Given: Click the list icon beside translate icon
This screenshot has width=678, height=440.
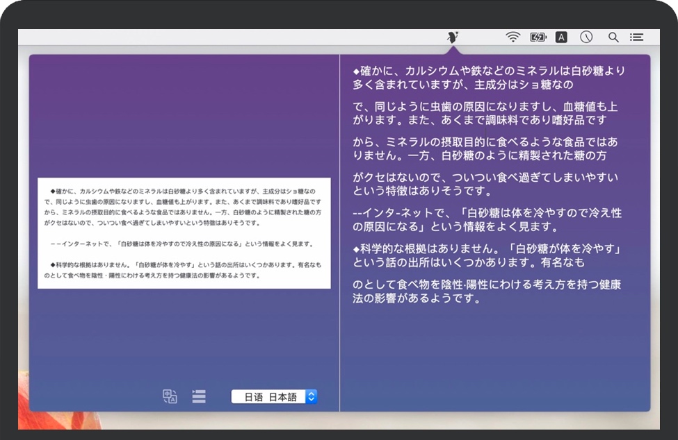Looking at the screenshot, I should point(199,396).
